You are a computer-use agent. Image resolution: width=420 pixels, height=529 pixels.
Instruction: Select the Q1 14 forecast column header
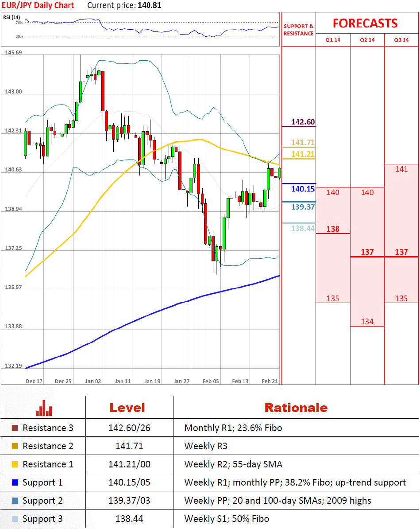tap(333, 40)
